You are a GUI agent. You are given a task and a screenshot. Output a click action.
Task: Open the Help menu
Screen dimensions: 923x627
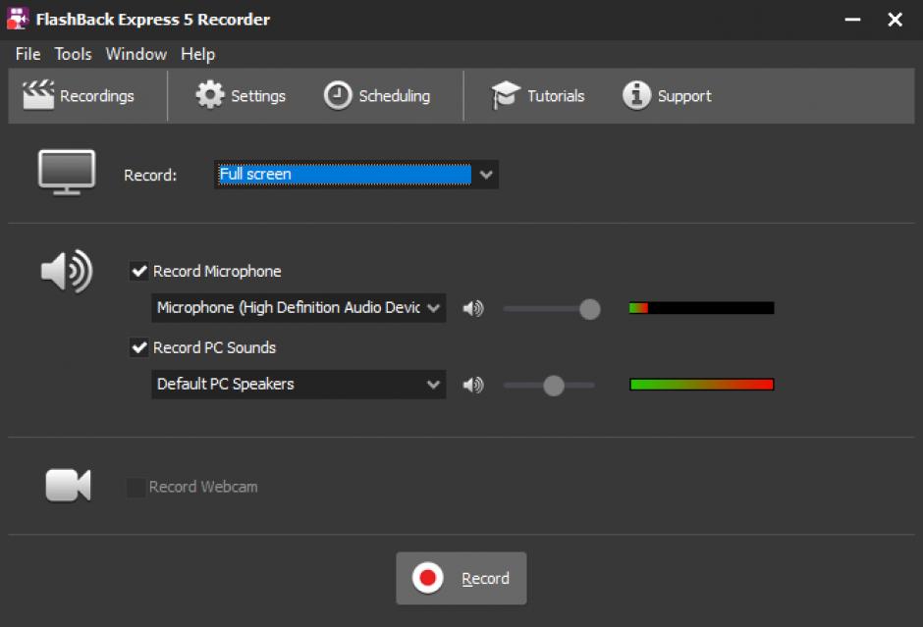[197, 54]
